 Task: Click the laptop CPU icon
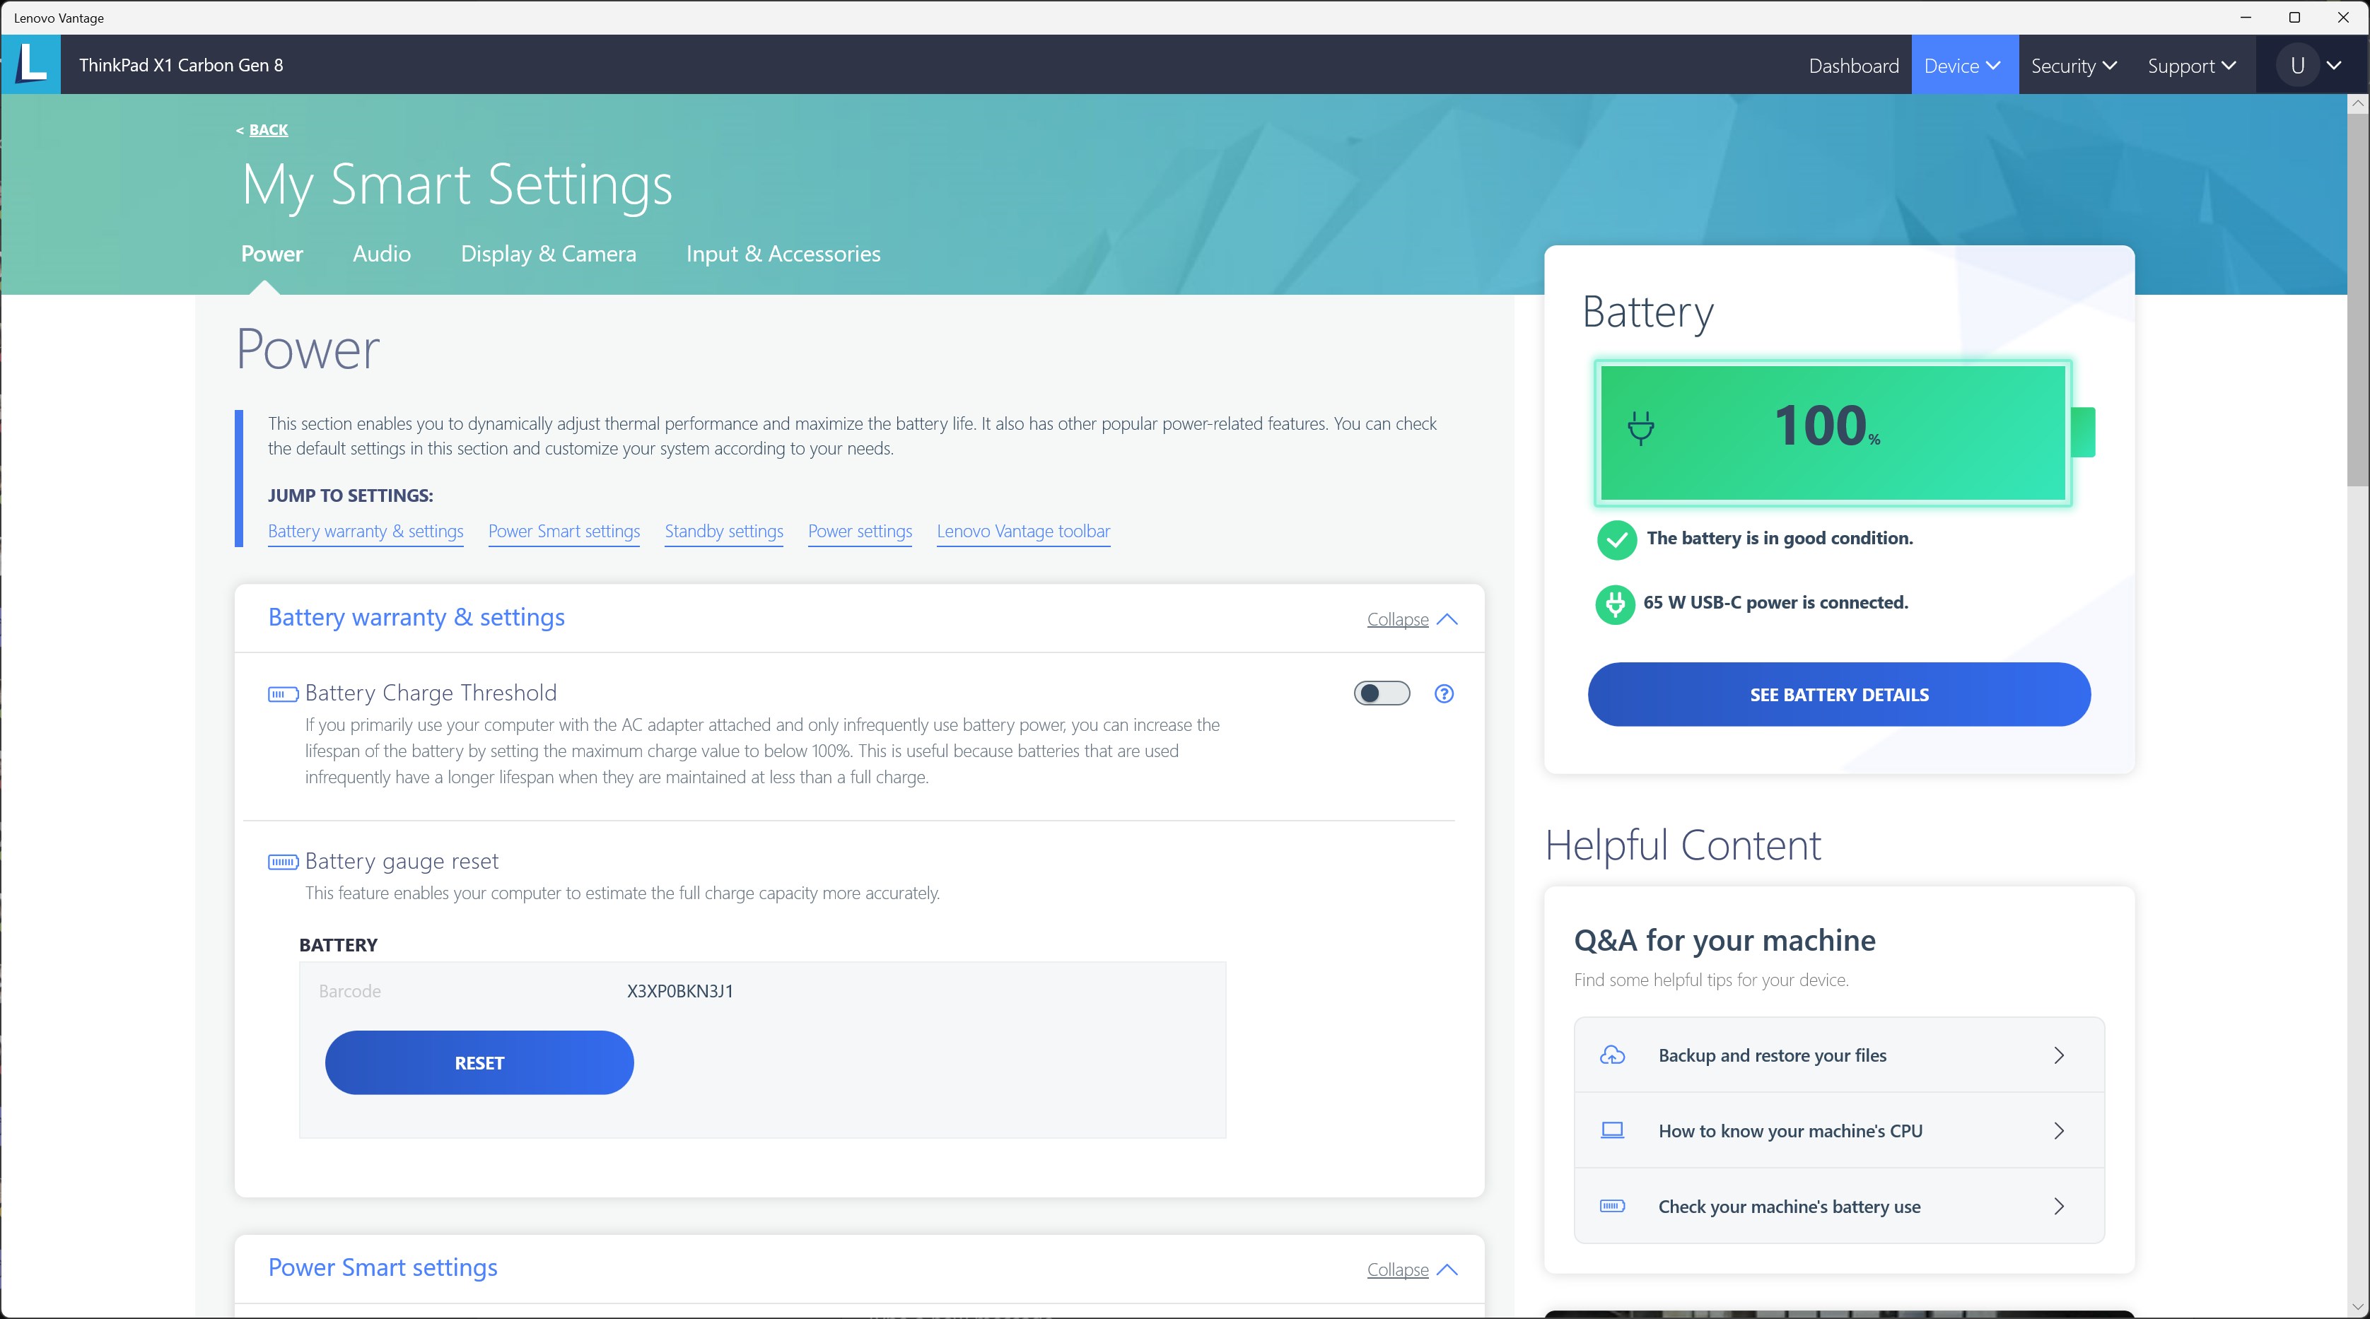[1612, 1130]
